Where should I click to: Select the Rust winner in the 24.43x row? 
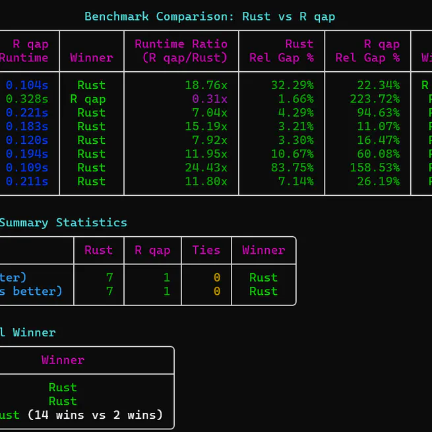coord(92,168)
